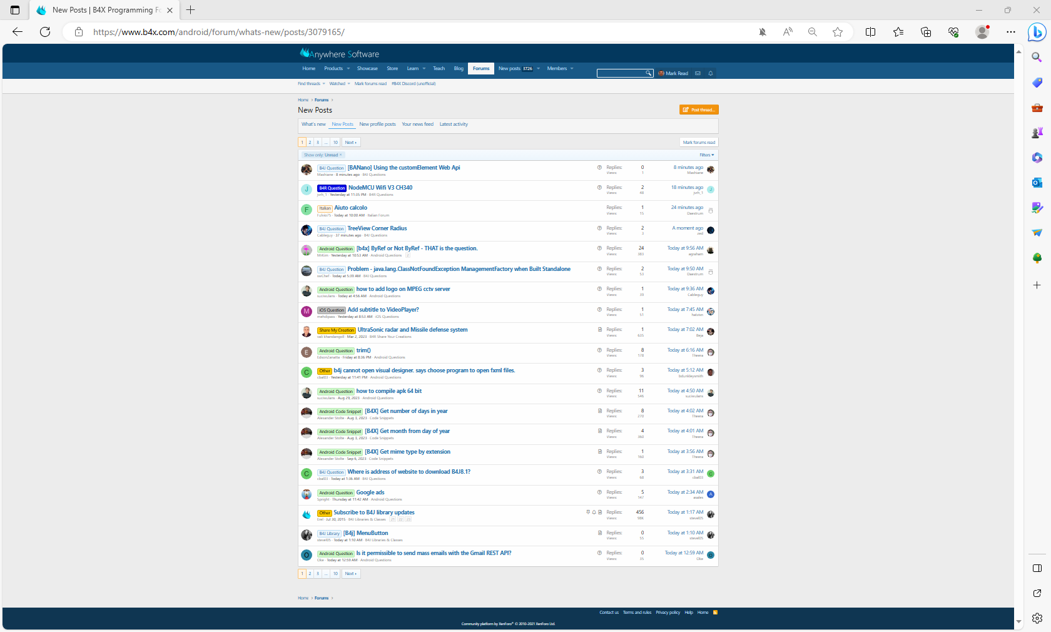Click author avatar of Add subtitle to VideoPlayer
1051x632 pixels.
[307, 312]
